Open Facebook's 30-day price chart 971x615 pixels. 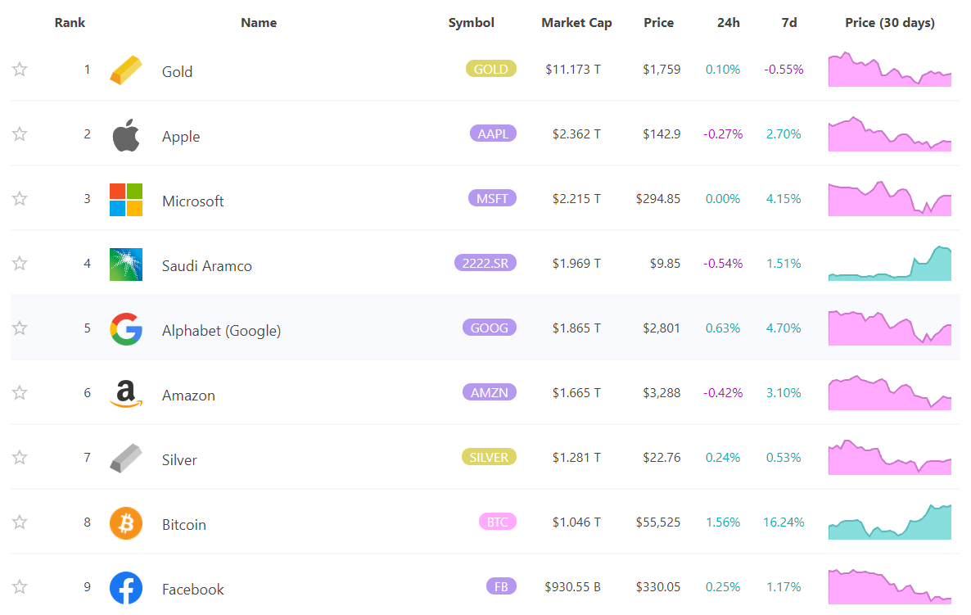coord(890,586)
